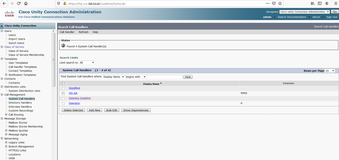The width and height of the screenshot is (339, 160).
Task: Go back with the browser back arrow
Action: pos(4,3)
